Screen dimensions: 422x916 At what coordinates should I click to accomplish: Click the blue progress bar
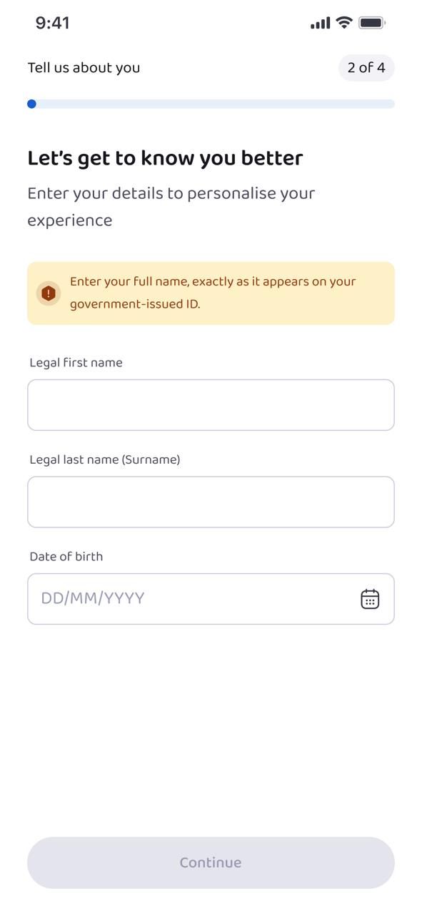[x=211, y=103]
